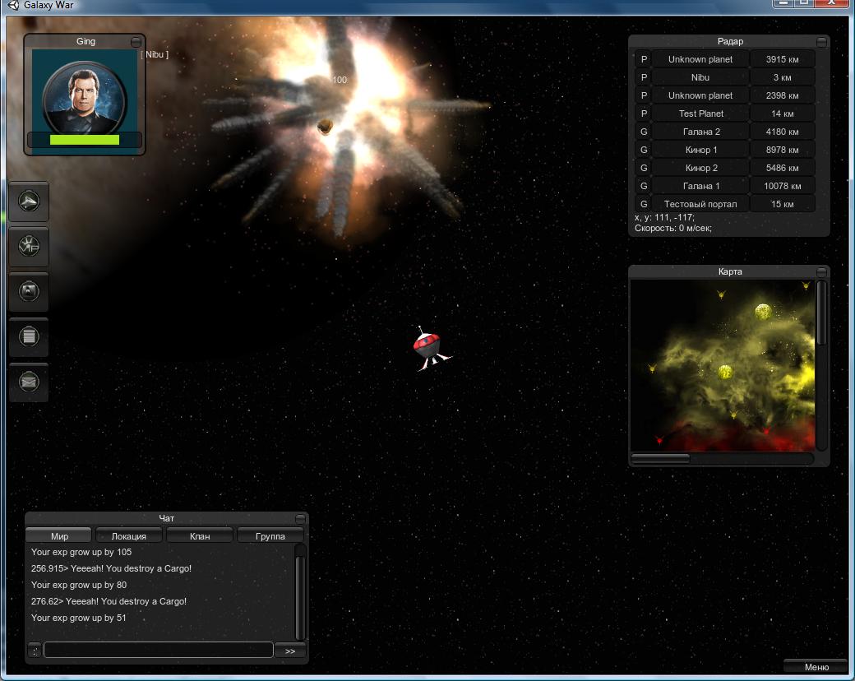Click the 10078 км distance value

pyautogui.click(x=782, y=186)
